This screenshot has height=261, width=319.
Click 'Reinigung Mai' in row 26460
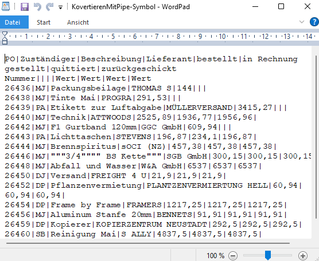point(83,235)
